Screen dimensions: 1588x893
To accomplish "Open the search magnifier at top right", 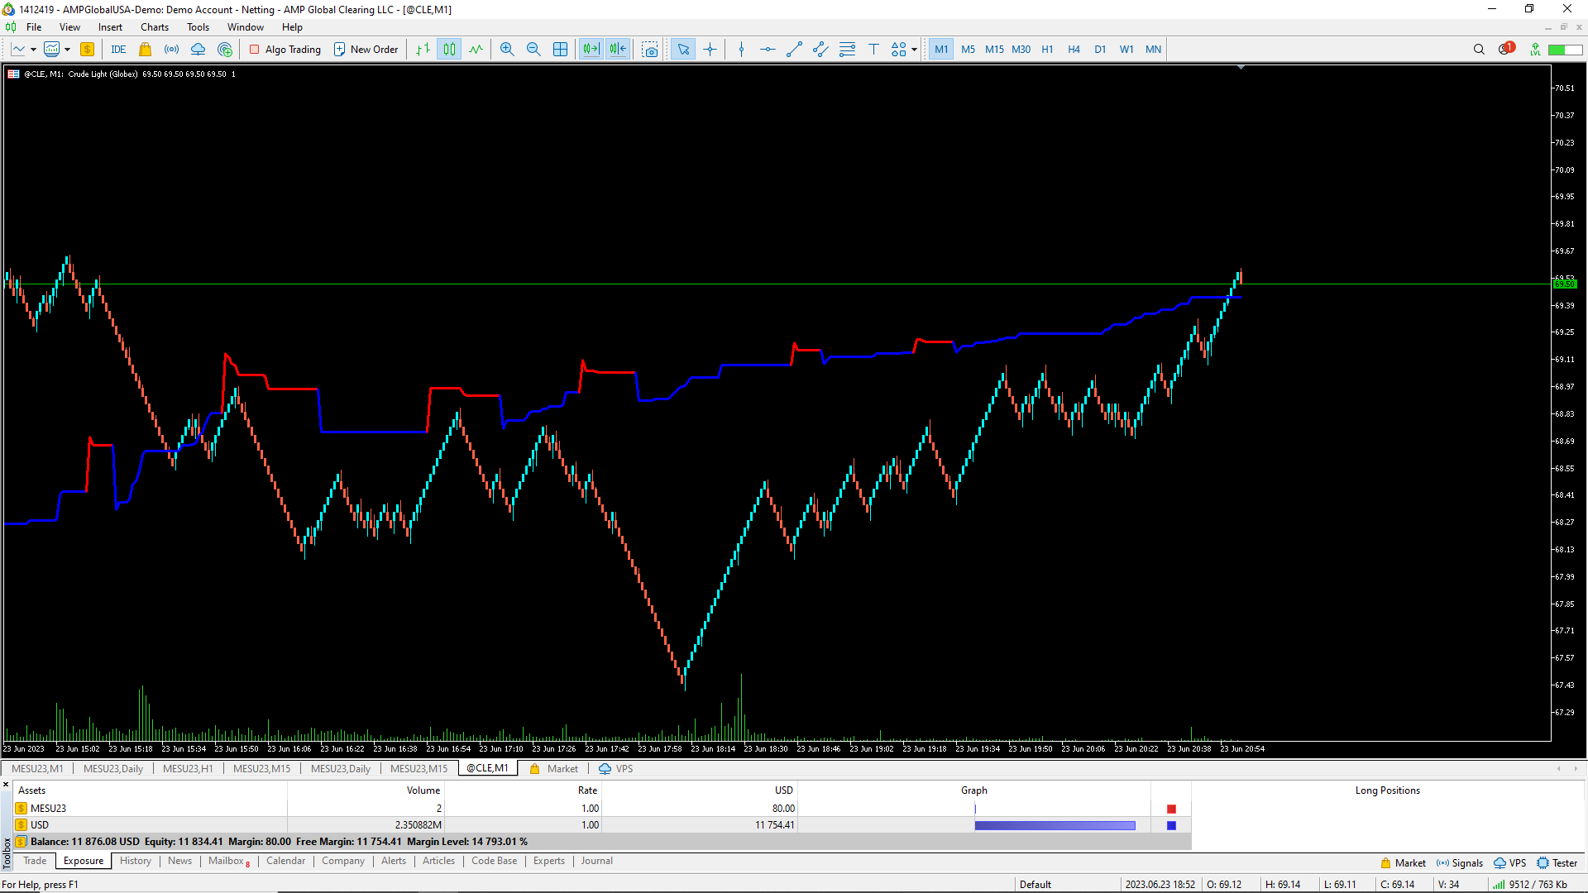I will [1479, 50].
